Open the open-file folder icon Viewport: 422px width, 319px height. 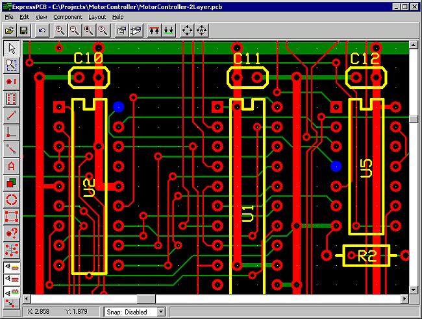(10, 30)
